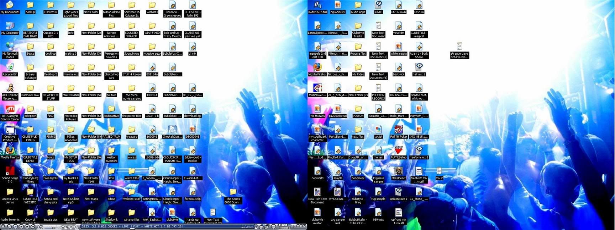
Task: Select the MY HONDA image file
Action: coord(317,111)
